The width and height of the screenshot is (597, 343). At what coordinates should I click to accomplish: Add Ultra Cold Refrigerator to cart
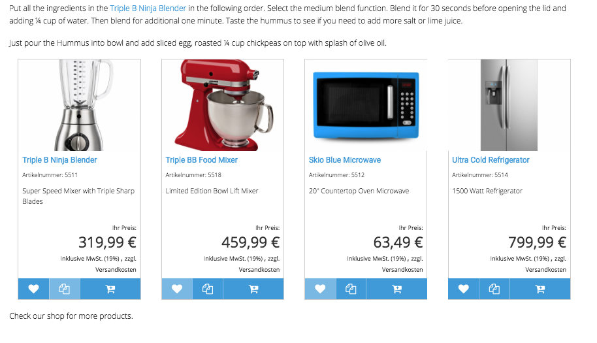[x=540, y=289]
